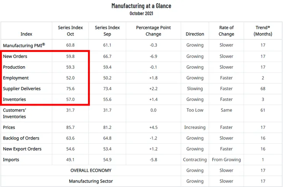
Task: Click the "Contracting" cell in Imports row
Action: pos(195,159)
